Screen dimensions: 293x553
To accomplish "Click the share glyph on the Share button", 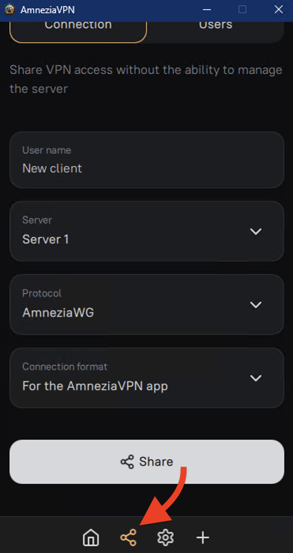I will (127, 462).
